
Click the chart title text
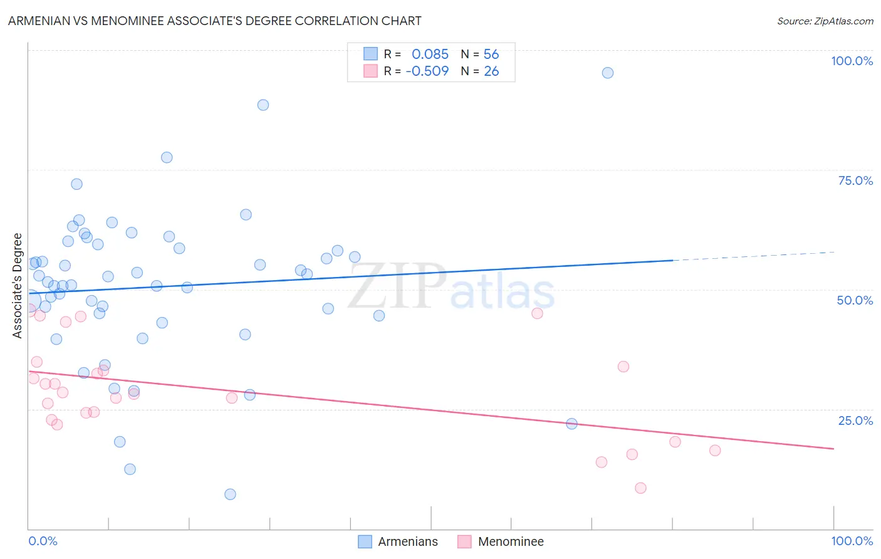point(214,21)
